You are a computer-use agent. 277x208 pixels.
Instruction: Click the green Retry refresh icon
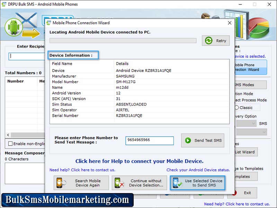208,40
